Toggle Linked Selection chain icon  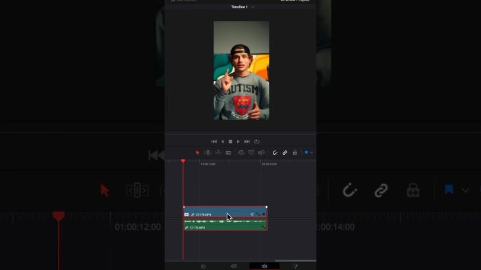pyautogui.click(x=285, y=153)
